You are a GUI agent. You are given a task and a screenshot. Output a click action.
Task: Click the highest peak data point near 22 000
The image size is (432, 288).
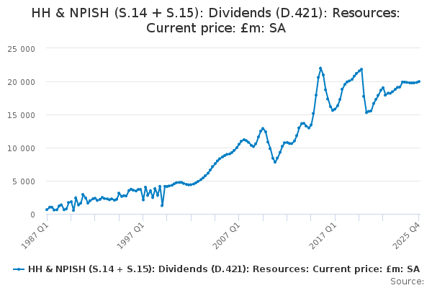click(320, 68)
